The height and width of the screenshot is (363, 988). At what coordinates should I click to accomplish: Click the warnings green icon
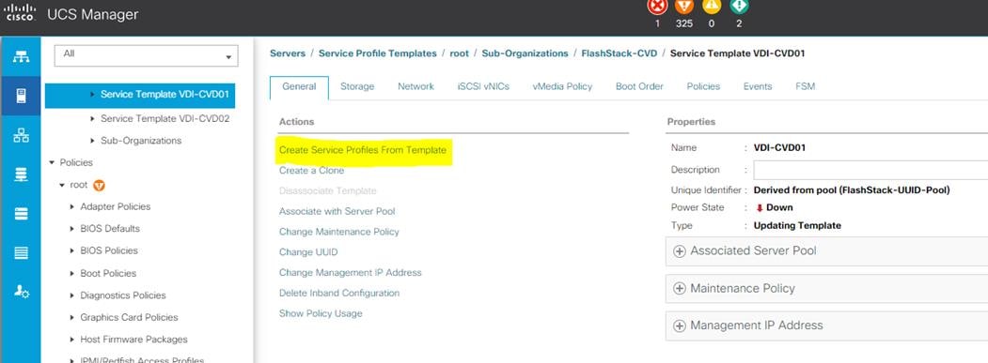pos(739,7)
